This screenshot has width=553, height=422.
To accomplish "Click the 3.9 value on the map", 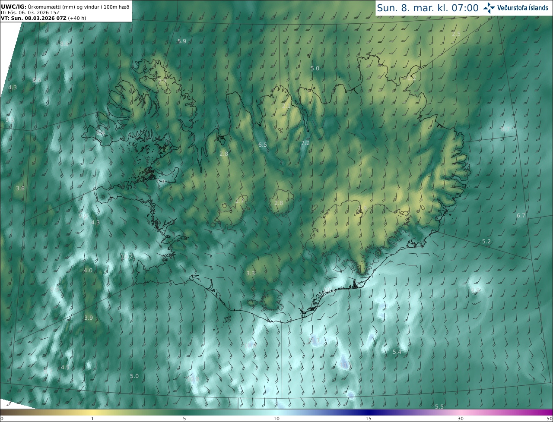I will (x=89, y=318).
